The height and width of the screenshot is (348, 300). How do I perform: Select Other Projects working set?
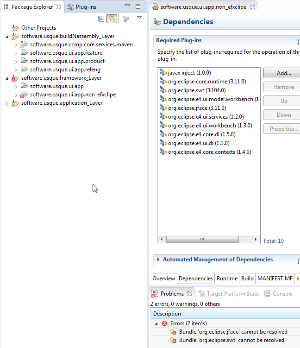(x=38, y=28)
